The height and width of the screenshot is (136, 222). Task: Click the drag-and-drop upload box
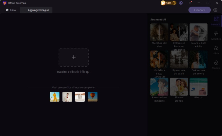[x=74, y=57]
